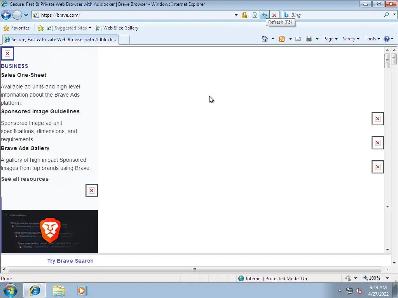
Task: Expand the address bar autocomplete dropdown
Action: [x=236, y=15]
